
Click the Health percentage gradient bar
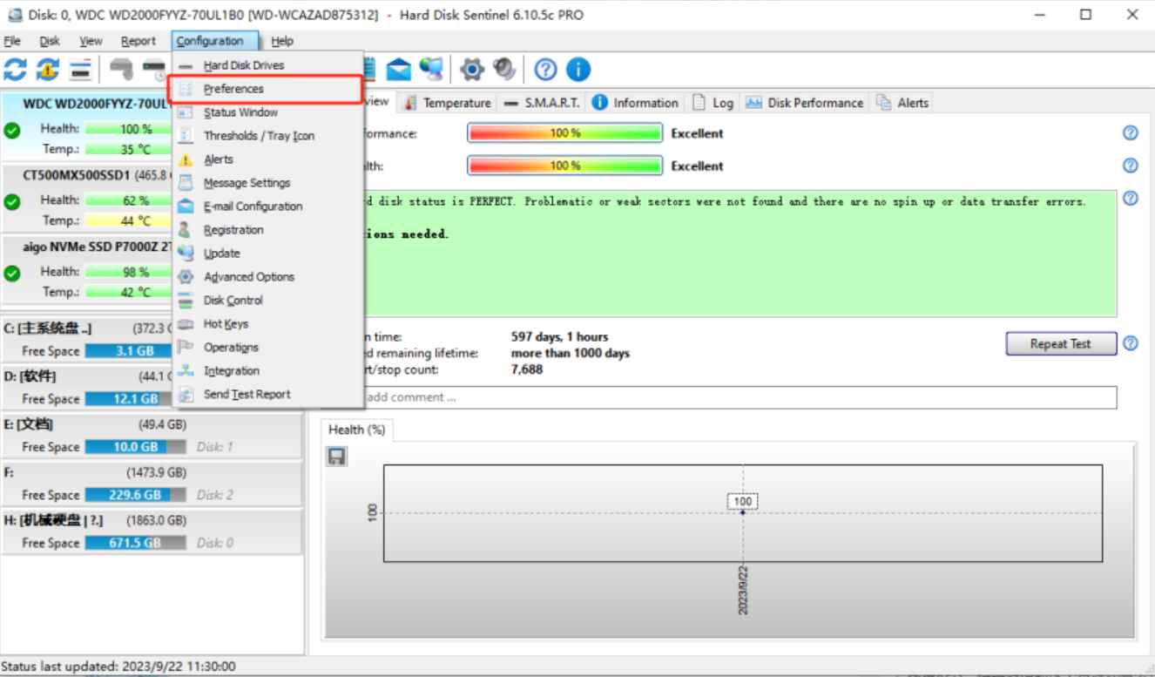pos(565,166)
